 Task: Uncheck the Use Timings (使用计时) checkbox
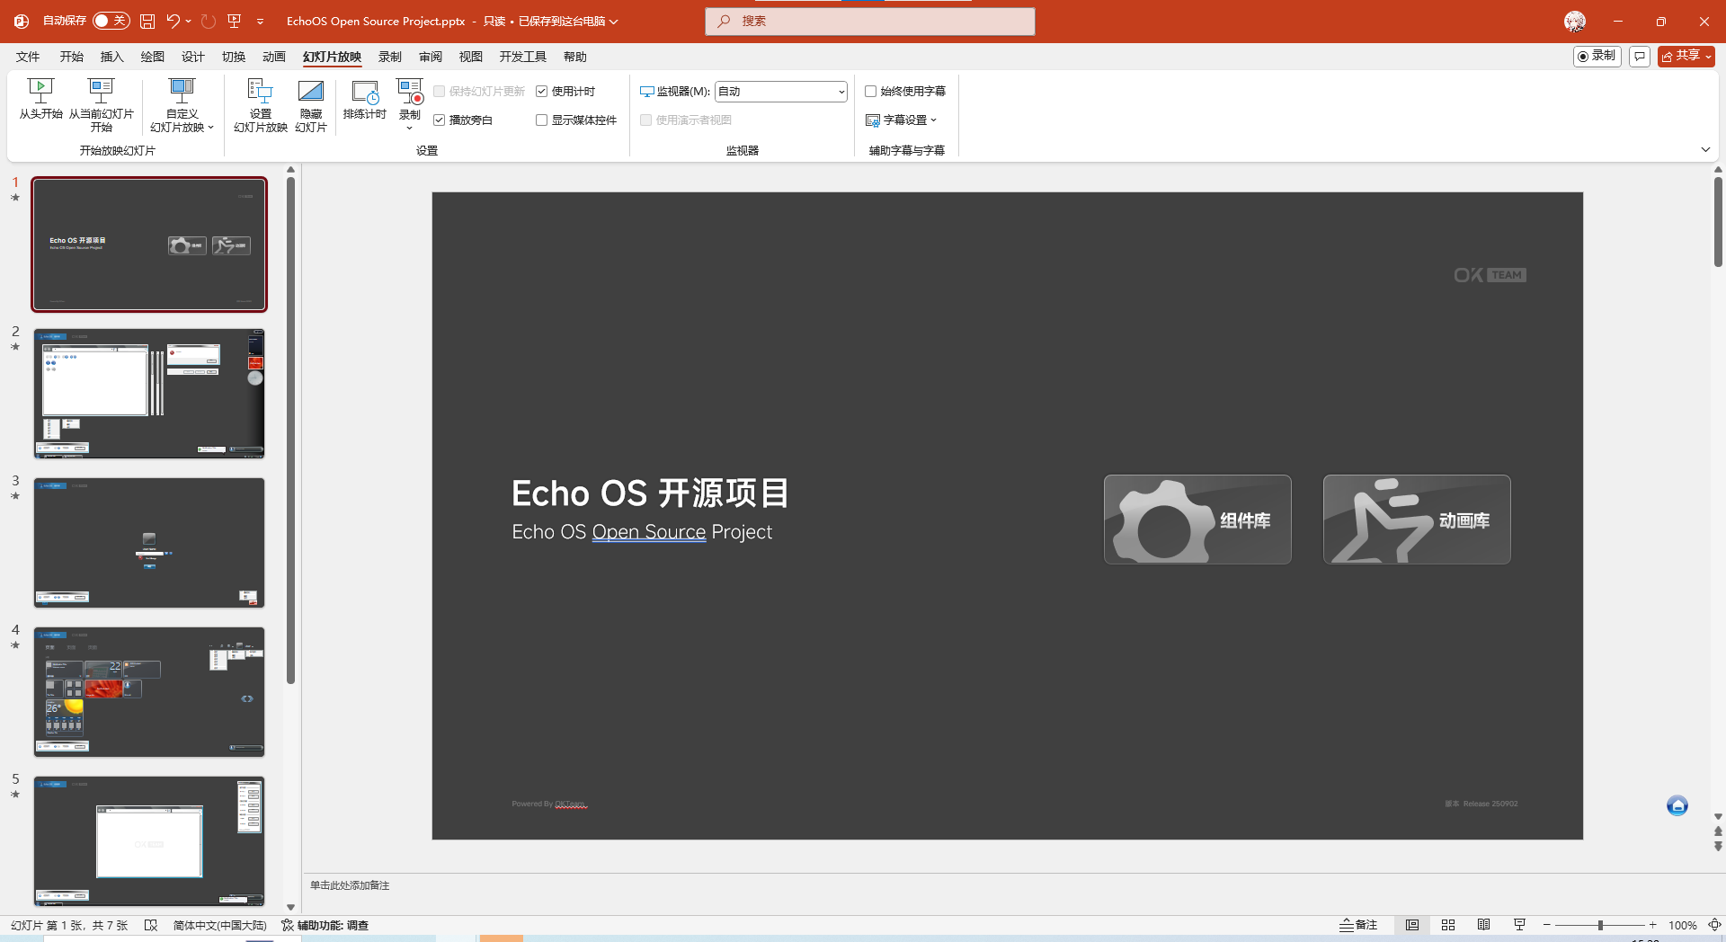(x=542, y=92)
